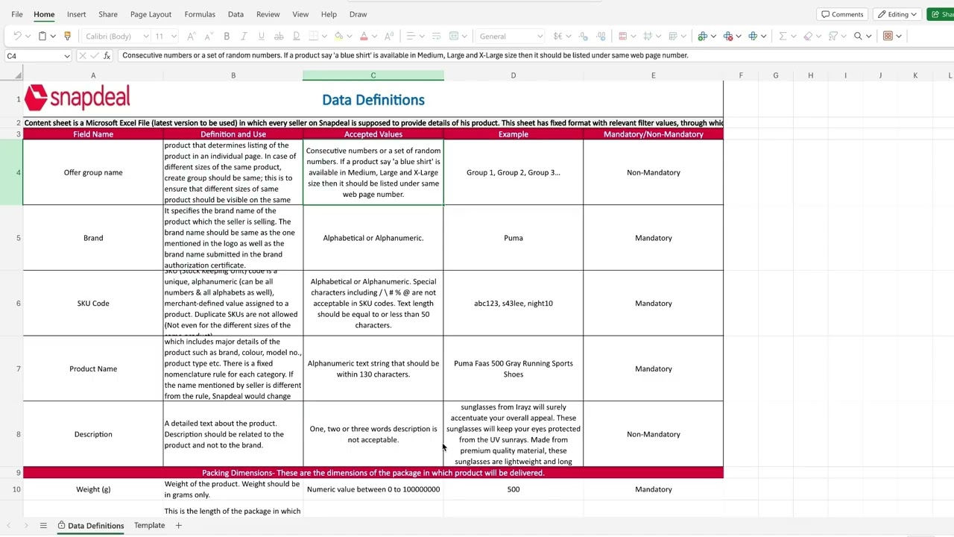Switch to the Data ribbon tab

pos(236,14)
